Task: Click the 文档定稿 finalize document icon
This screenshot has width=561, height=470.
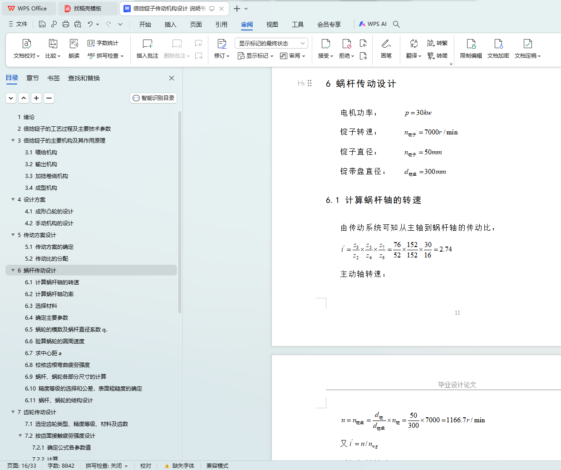Action: (x=528, y=44)
